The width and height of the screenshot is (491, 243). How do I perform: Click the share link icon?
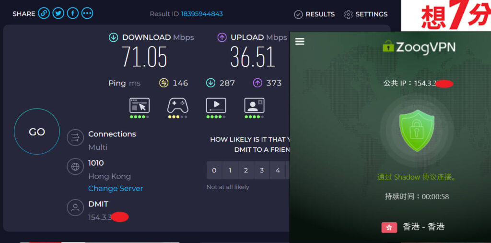(x=44, y=13)
